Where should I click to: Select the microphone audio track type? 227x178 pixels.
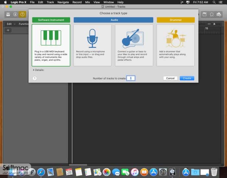[92, 45]
